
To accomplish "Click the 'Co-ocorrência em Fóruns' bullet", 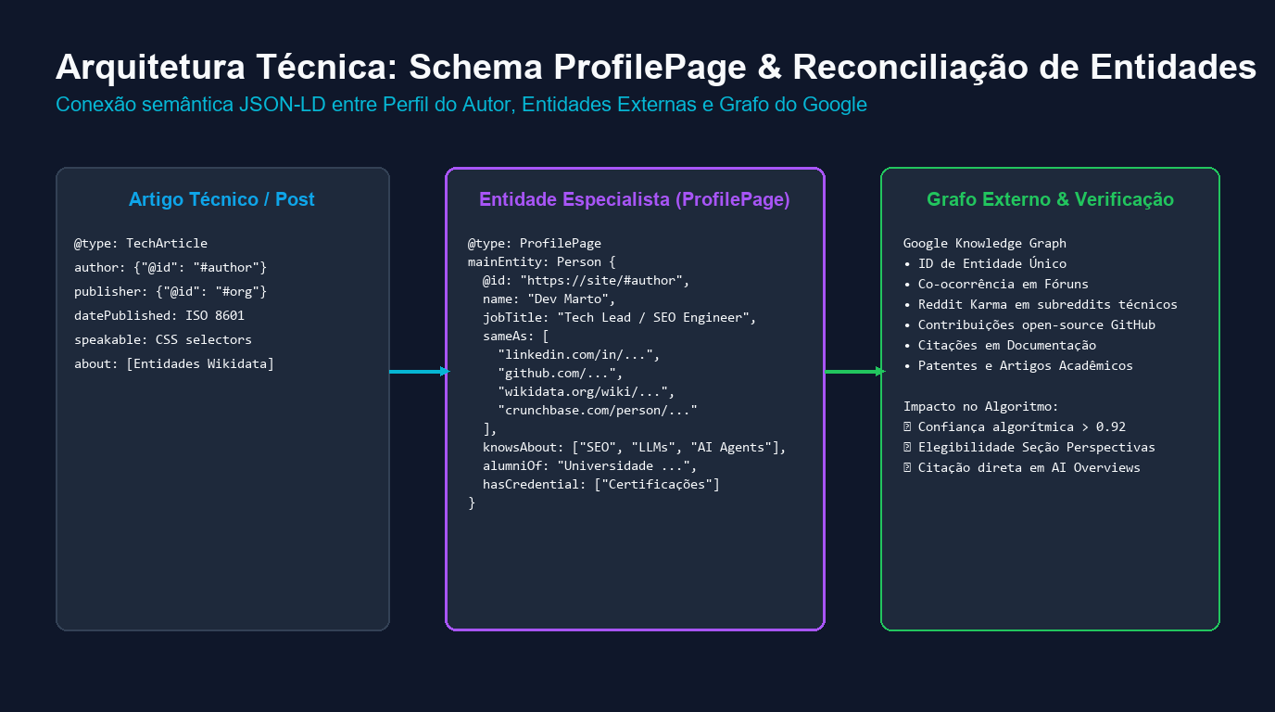I will (x=996, y=285).
